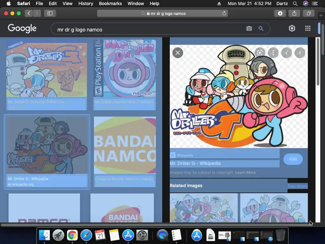Click the Spotlight search icon in menu bar
The image size is (325, 244).
[295, 3]
